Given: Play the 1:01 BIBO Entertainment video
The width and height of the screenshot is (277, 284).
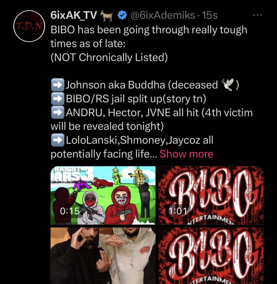Looking at the screenshot, I should tap(211, 196).
